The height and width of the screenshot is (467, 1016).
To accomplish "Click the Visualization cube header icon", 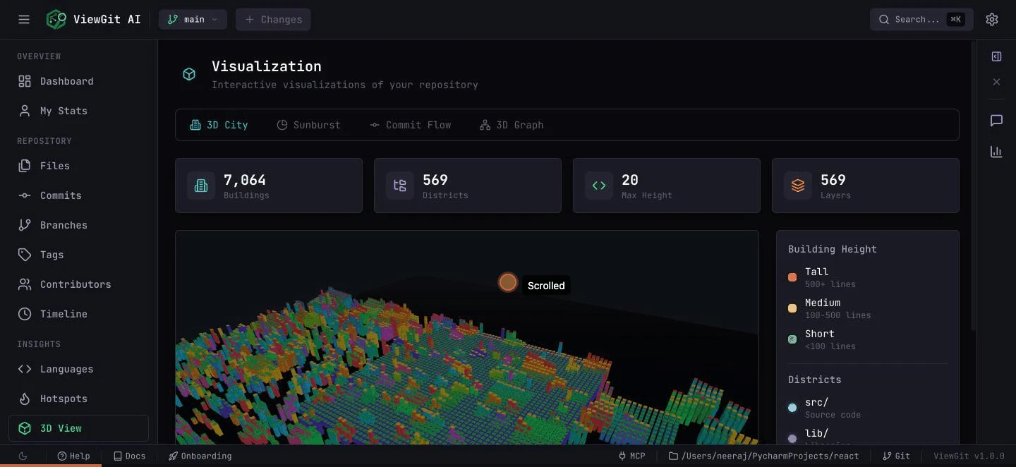I will [189, 74].
